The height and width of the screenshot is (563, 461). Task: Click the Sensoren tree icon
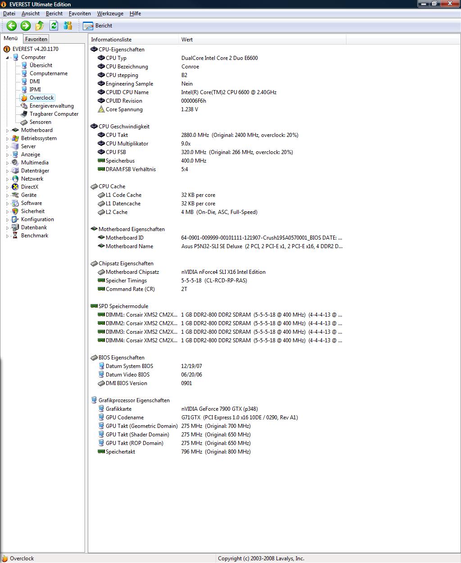[24, 122]
